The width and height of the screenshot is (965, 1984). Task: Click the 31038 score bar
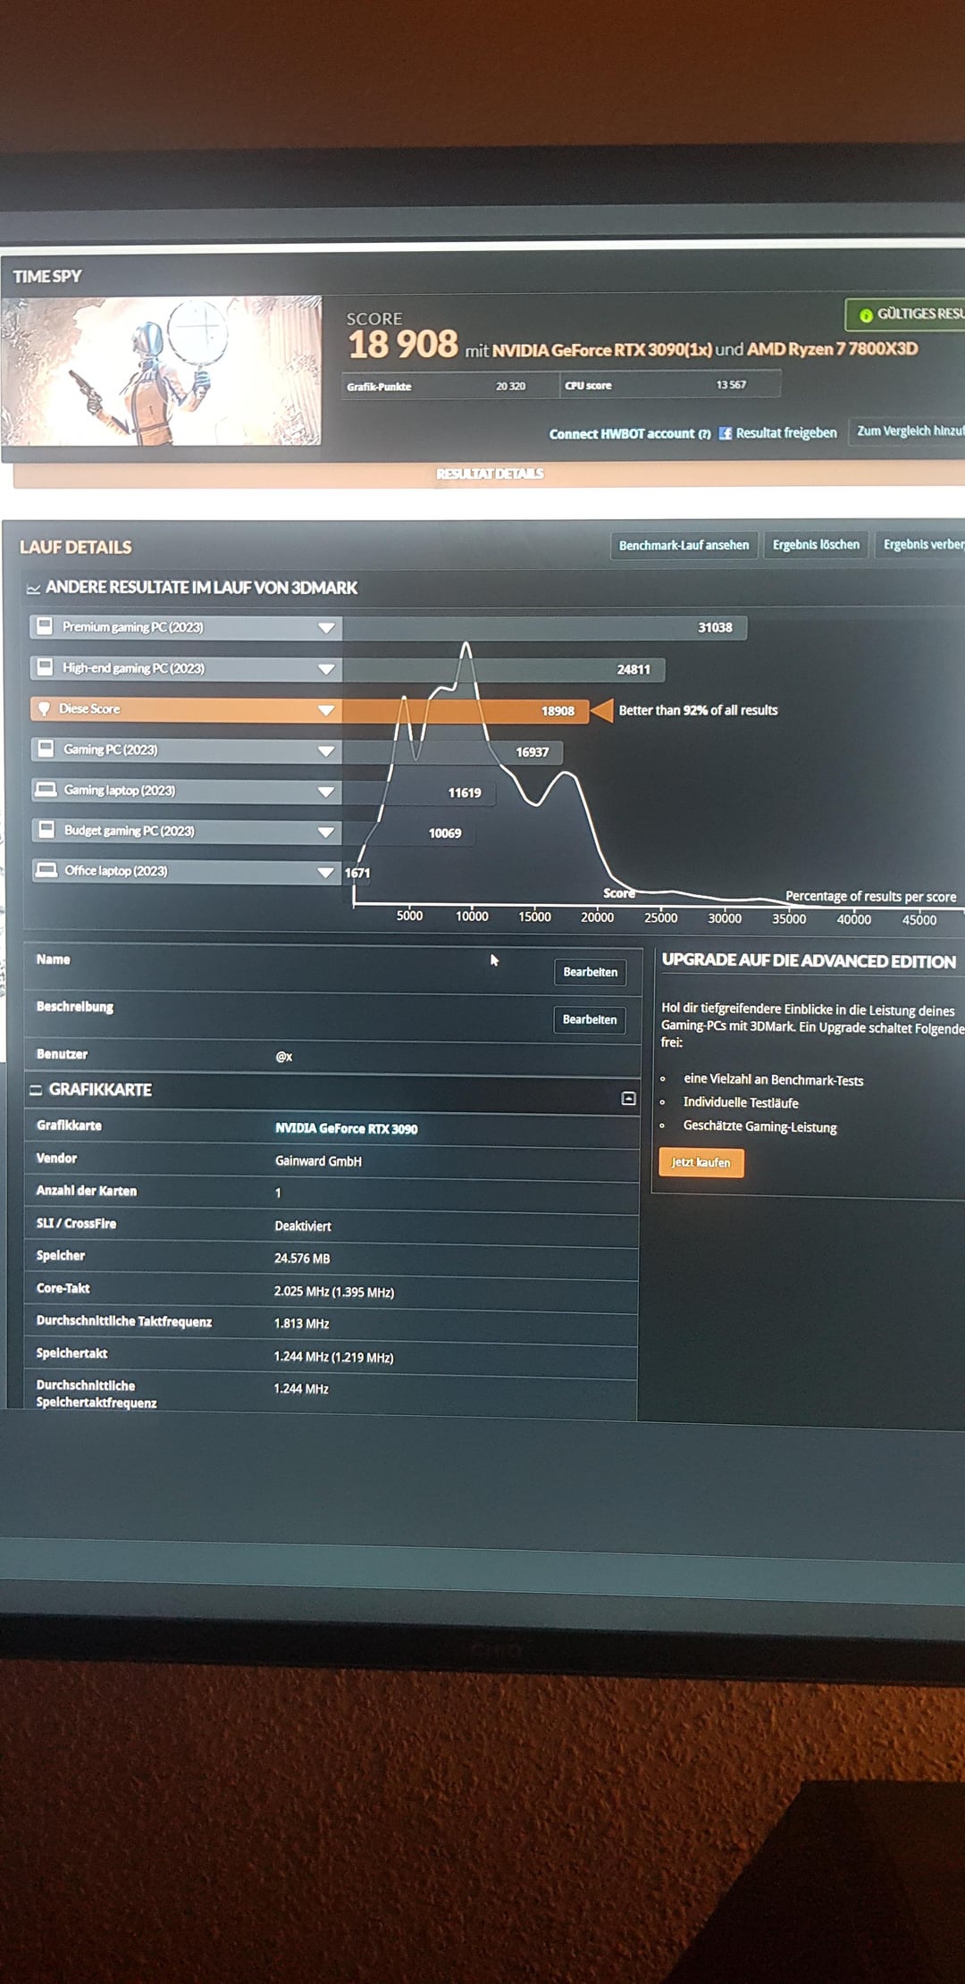click(x=545, y=628)
